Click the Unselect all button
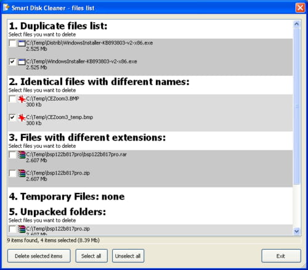The image size is (308, 270). 128,256
